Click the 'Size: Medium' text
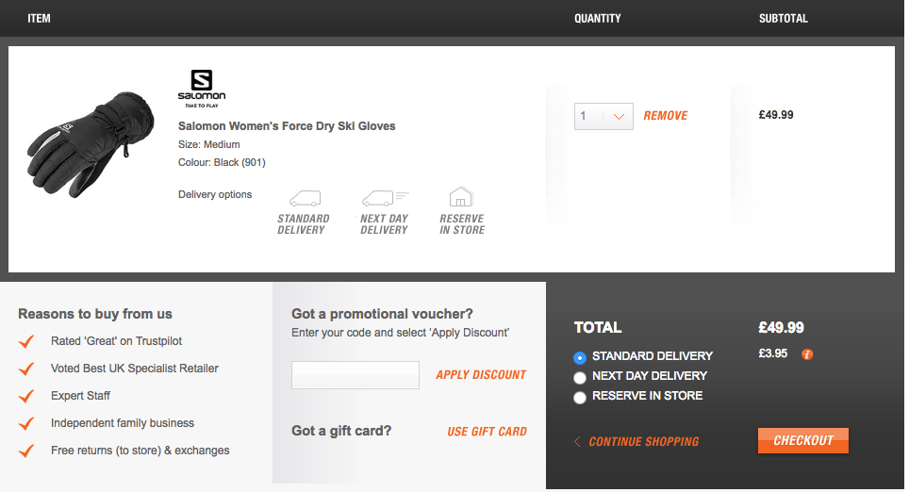The height and width of the screenshot is (492, 909). click(x=208, y=144)
